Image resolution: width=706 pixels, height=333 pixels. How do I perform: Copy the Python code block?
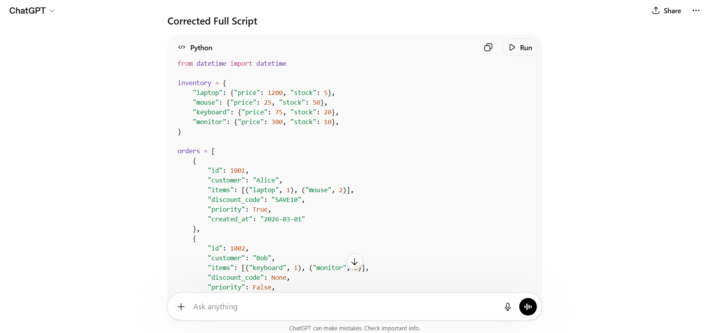488,47
